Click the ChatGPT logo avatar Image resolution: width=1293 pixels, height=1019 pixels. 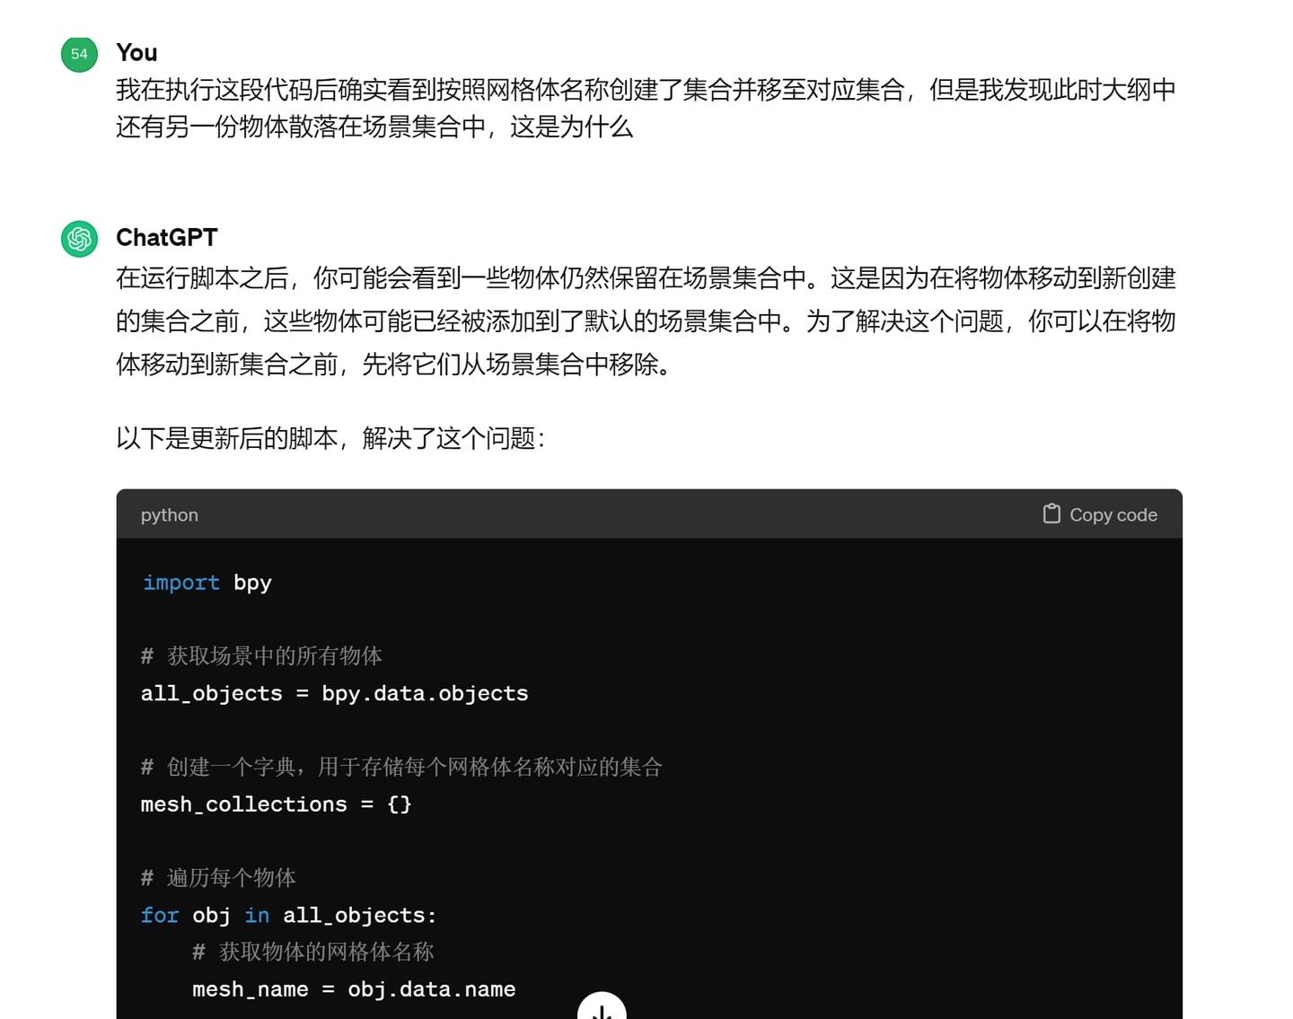tap(79, 239)
